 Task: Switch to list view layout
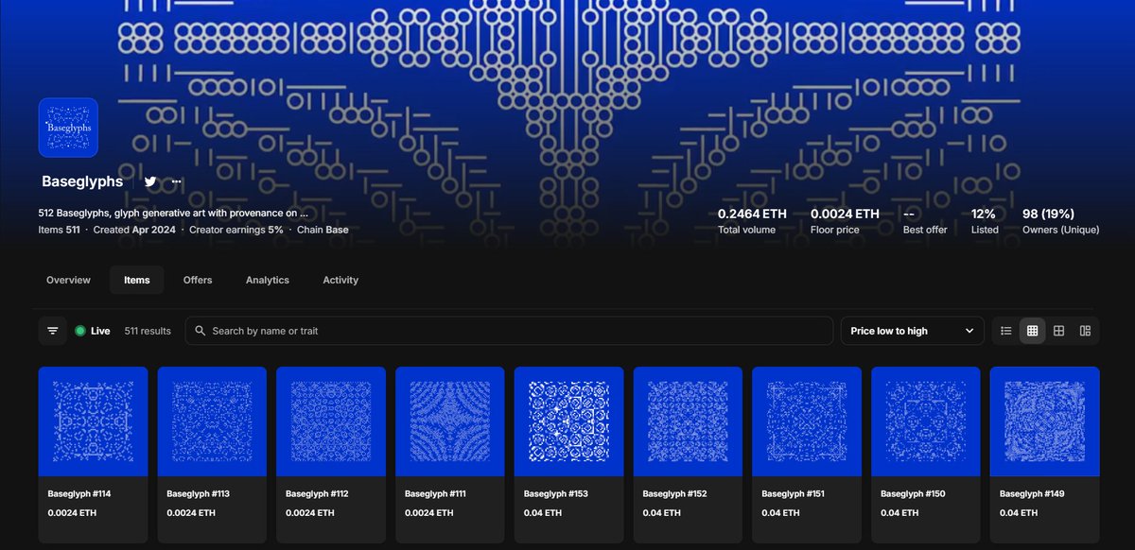point(1006,331)
